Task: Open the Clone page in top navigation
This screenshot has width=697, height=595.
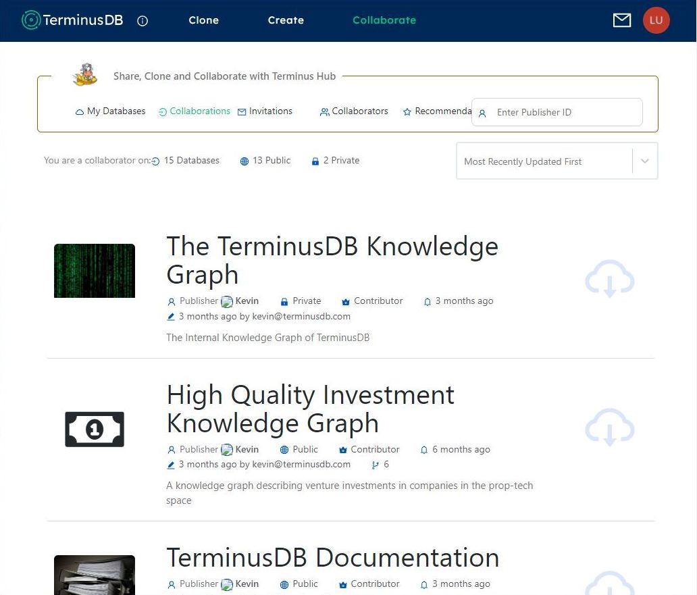Action: (x=203, y=20)
